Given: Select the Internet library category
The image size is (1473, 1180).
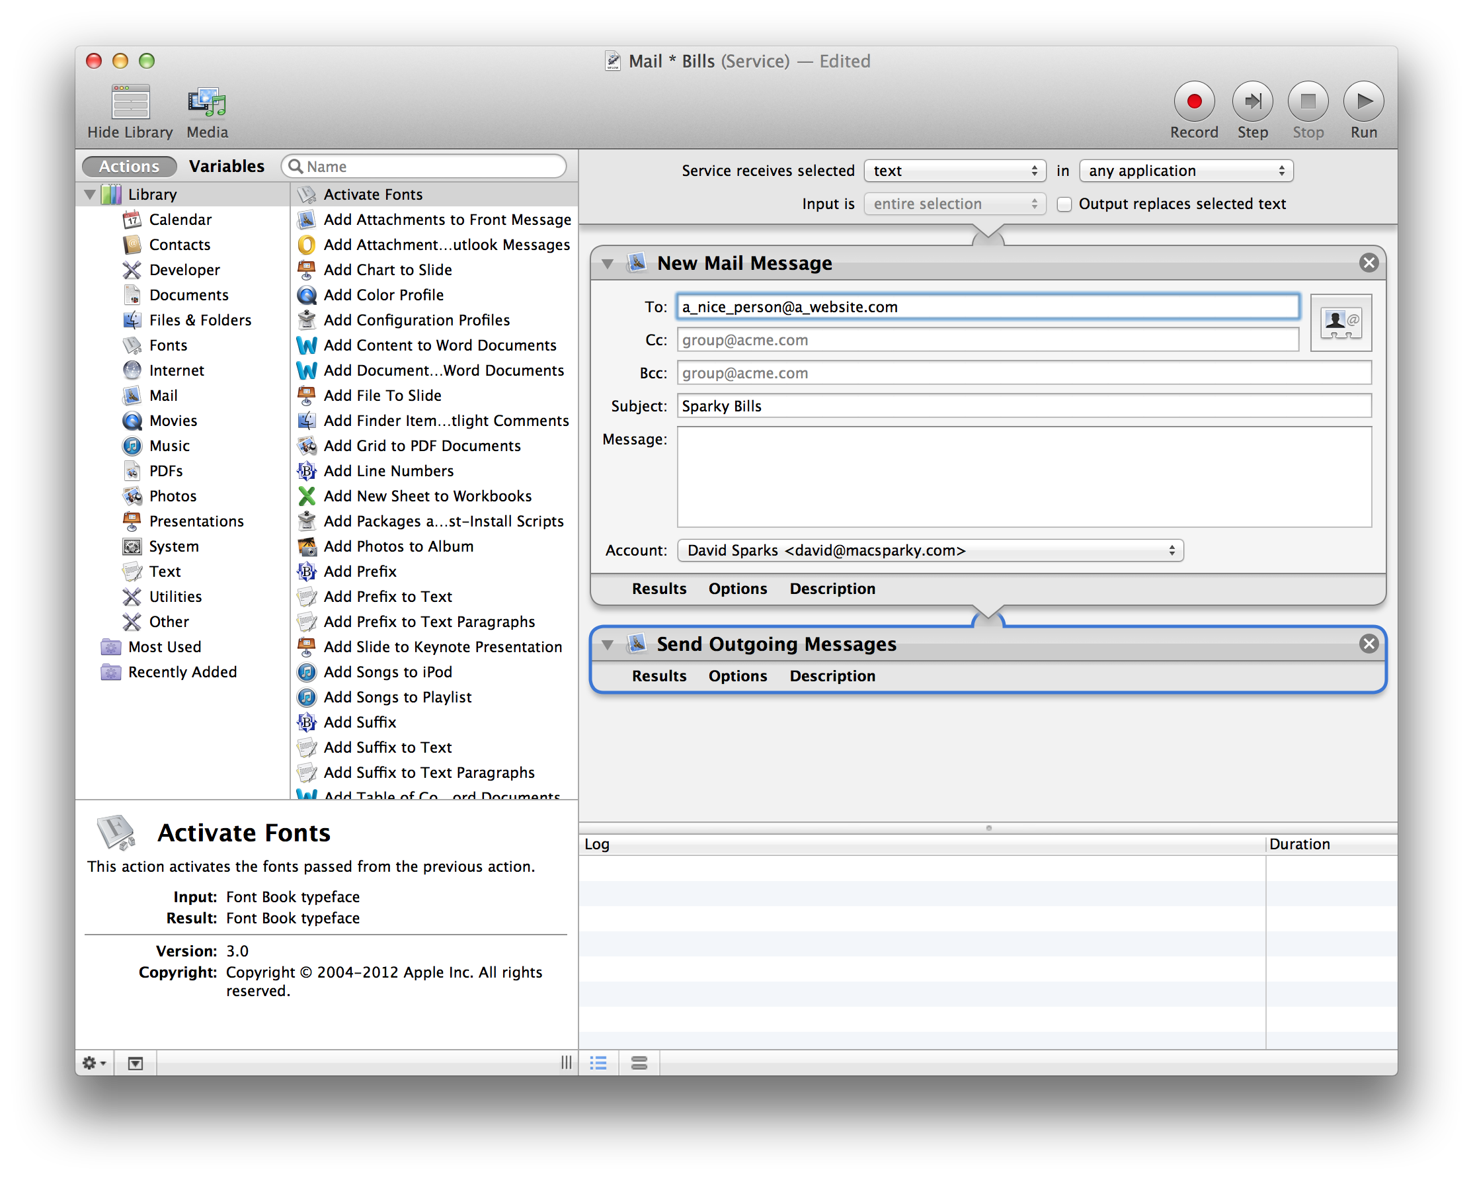Looking at the screenshot, I should pos(177,370).
